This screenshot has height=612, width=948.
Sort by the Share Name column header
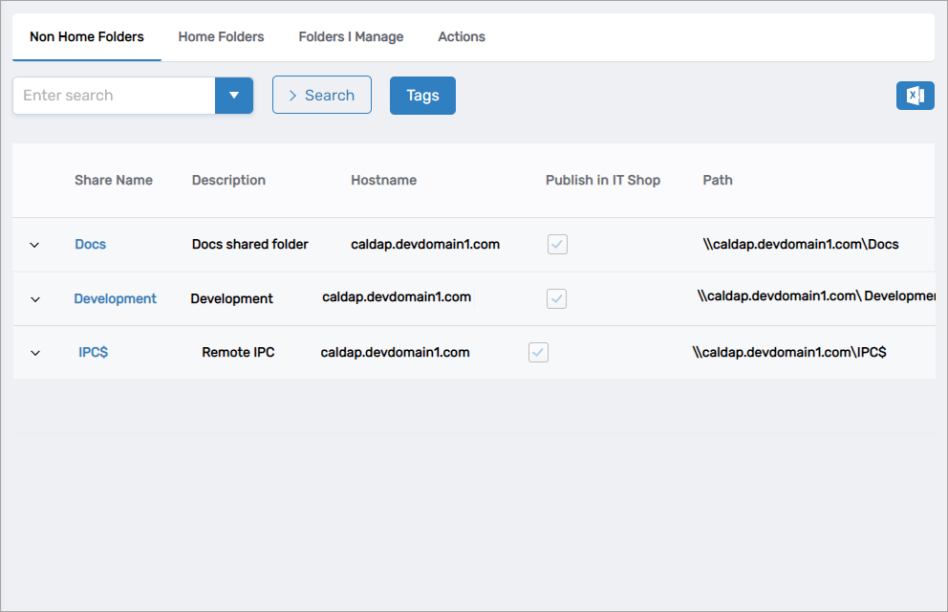click(114, 180)
